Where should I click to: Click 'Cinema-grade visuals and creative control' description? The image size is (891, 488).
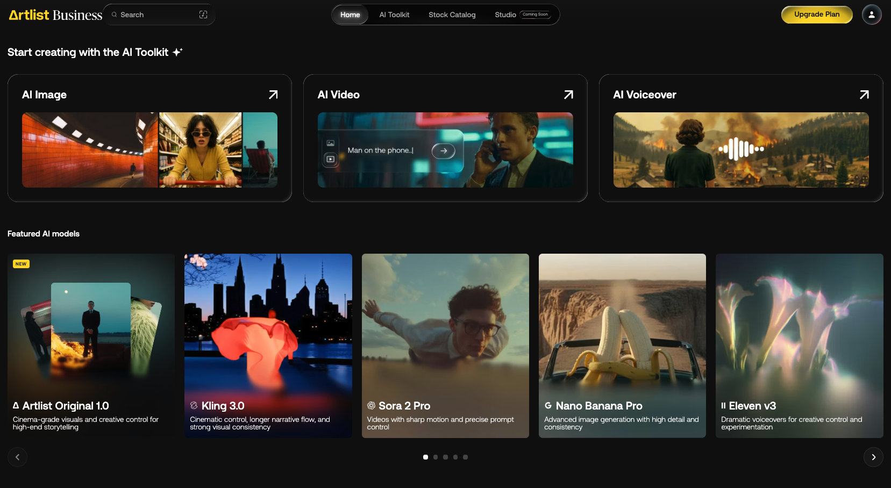tap(86, 424)
